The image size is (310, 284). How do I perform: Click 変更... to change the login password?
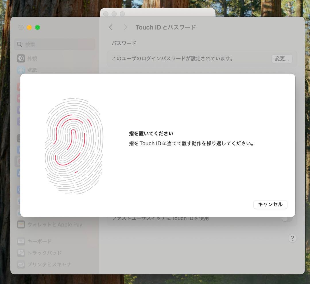282,59
